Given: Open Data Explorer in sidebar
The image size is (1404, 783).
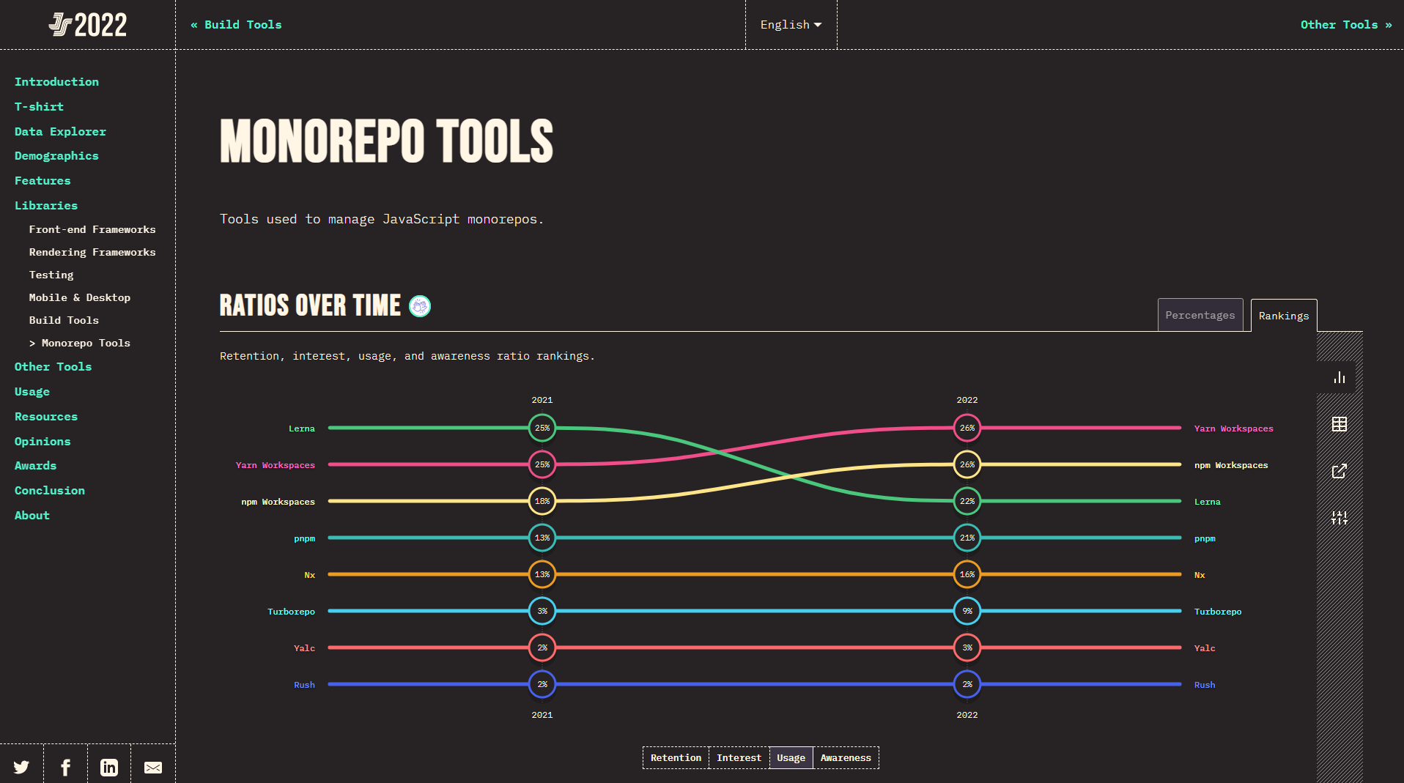Looking at the screenshot, I should coord(60,132).
